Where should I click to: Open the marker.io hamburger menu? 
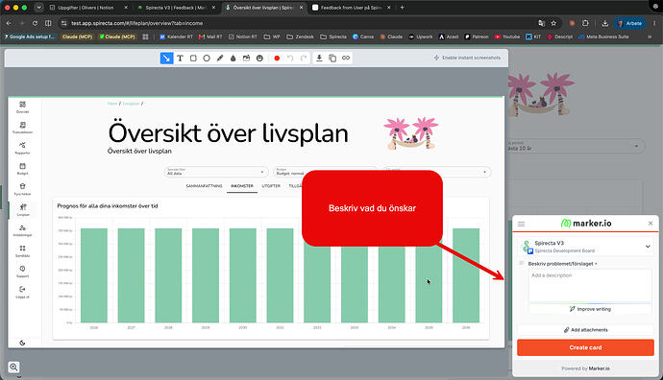[521, 224]
